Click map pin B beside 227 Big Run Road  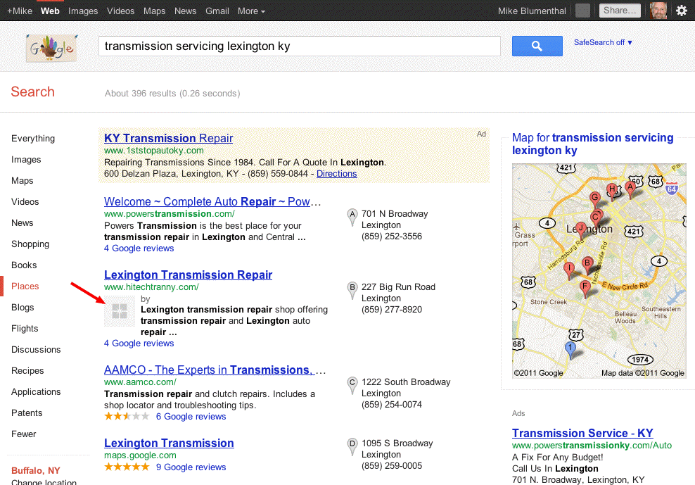click(352, 291)
